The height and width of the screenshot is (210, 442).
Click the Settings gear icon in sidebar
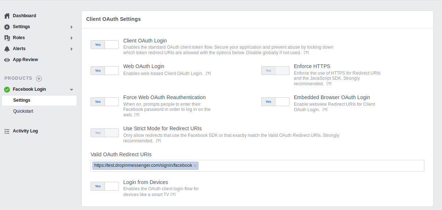(7, 27)
